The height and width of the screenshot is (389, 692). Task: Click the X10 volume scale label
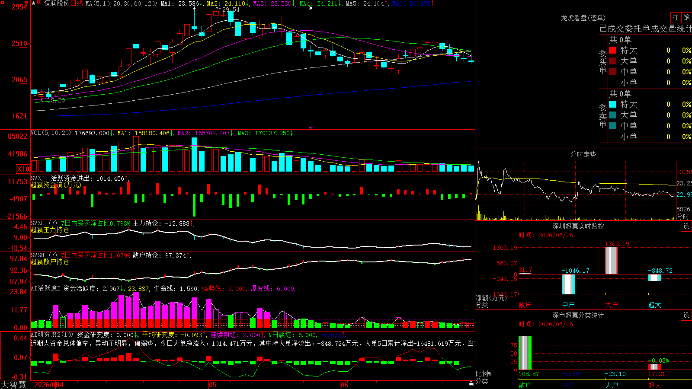(23, 169)
